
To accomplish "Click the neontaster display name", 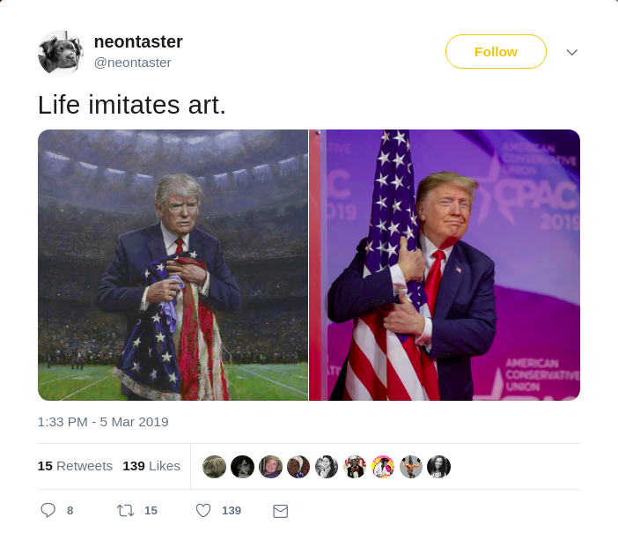I will coord(138,41).
